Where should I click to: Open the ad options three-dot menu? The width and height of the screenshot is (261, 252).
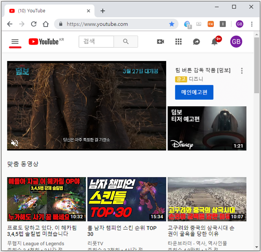(x=242, y=71)
